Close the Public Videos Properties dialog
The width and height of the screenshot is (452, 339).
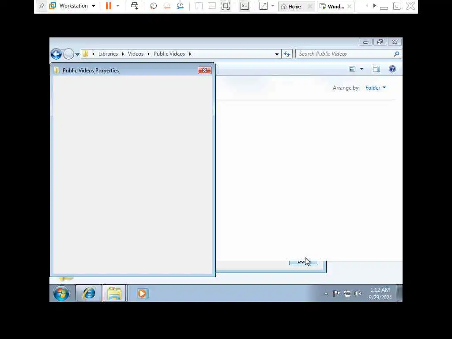point(205,70)
